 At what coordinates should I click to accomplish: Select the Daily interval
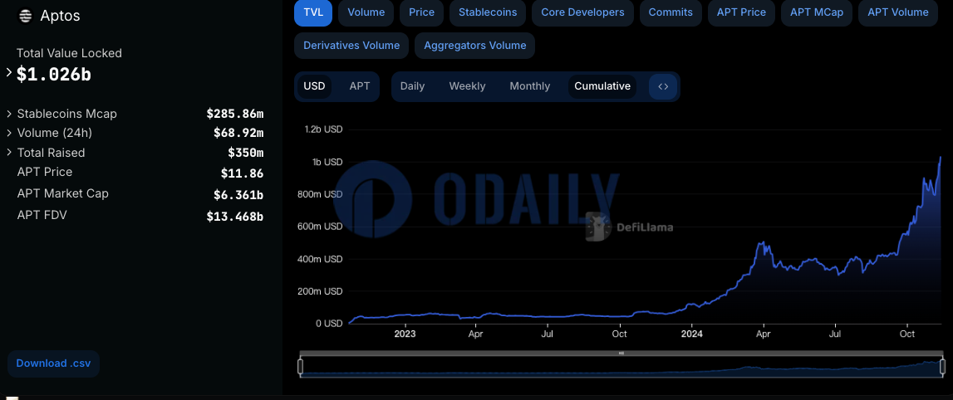[x=412, y=86]
